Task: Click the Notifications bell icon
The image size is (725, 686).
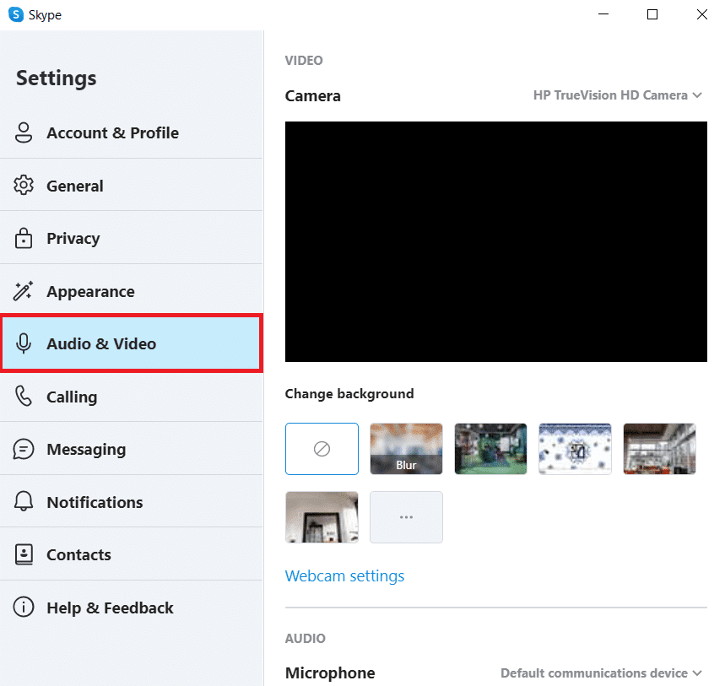Action: [24, 501]
